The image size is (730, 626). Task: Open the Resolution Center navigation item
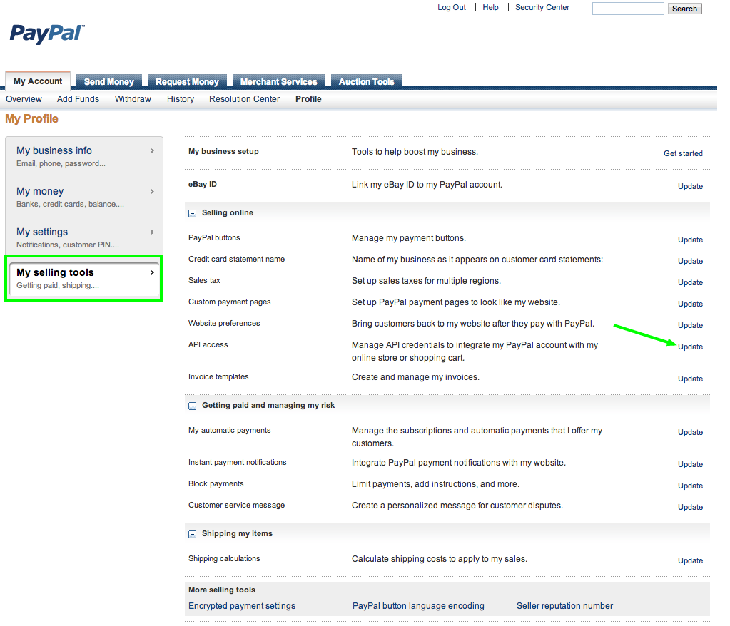point(244,99)
